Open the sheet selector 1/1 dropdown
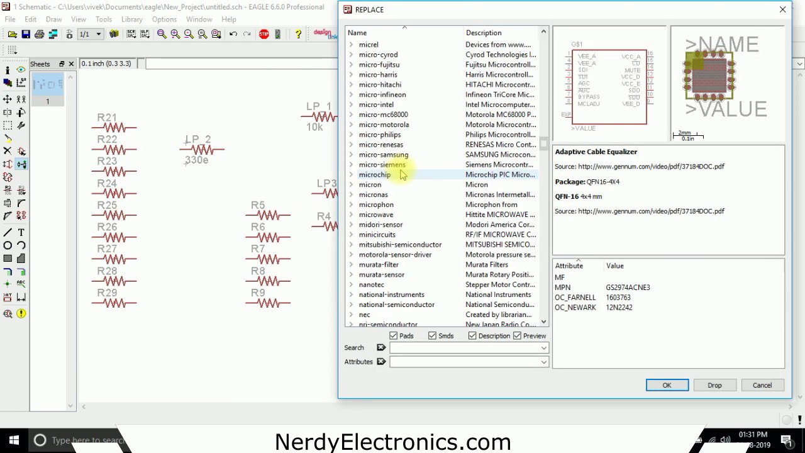805x453 pixels. pos(91,34)
